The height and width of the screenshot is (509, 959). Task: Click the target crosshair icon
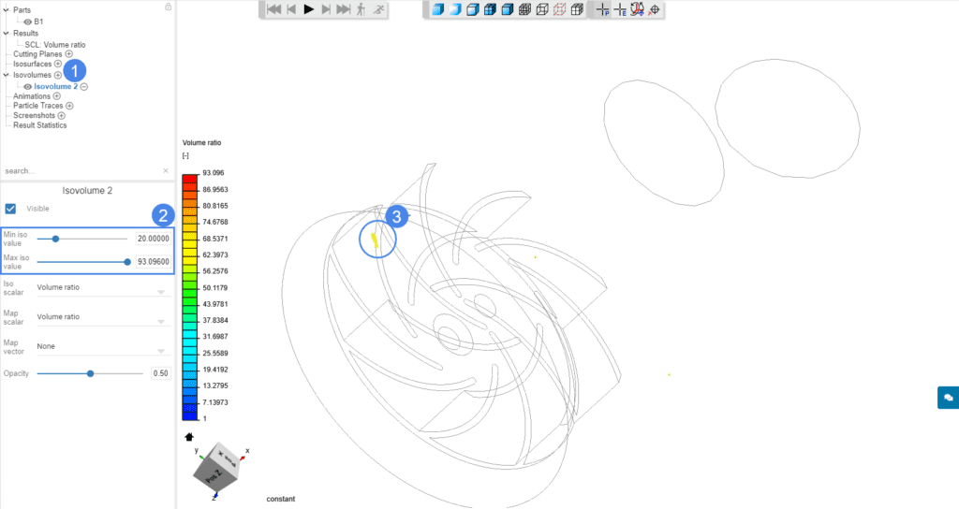pos(655,9)
